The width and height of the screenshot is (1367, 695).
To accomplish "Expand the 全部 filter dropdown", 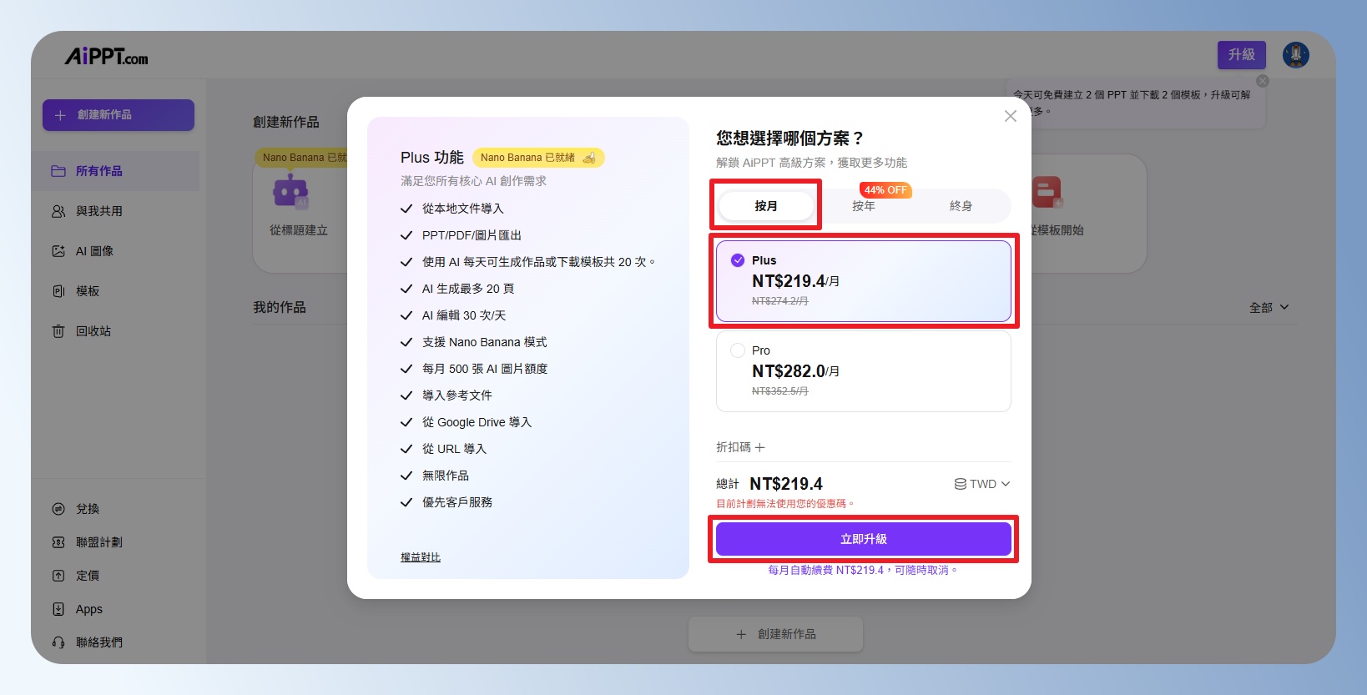I will [1269, 308].
